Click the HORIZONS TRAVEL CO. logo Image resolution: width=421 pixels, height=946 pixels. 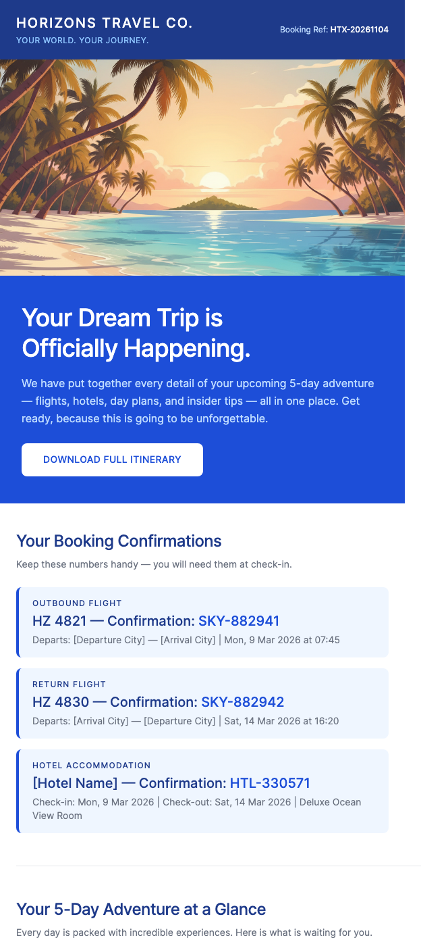click(105, 22)
